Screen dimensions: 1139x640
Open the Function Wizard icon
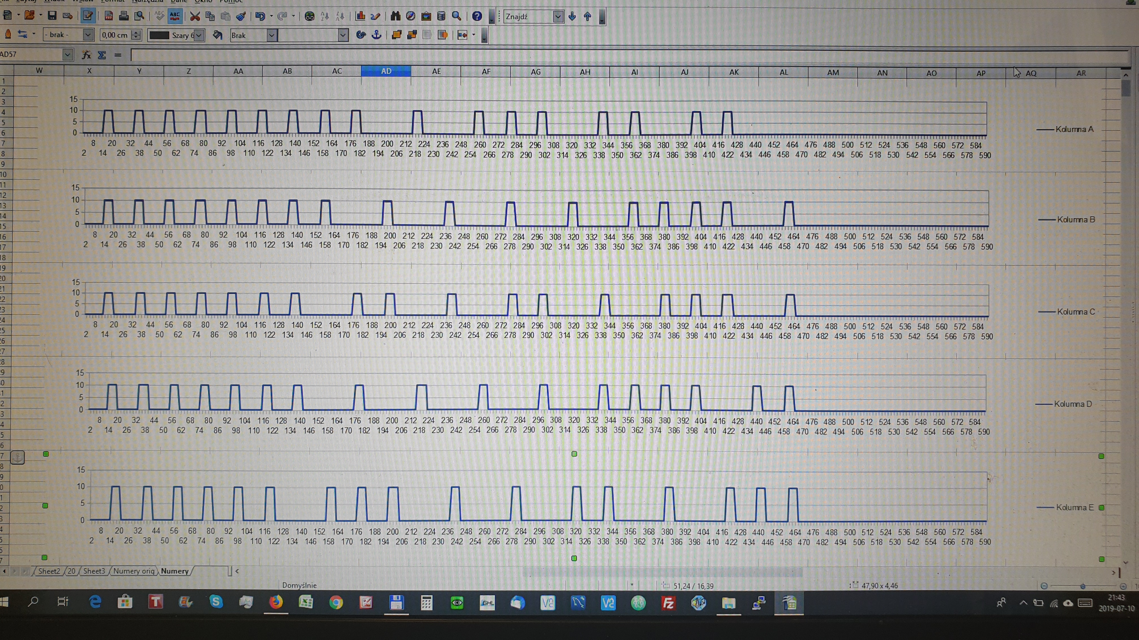point(86,55)
